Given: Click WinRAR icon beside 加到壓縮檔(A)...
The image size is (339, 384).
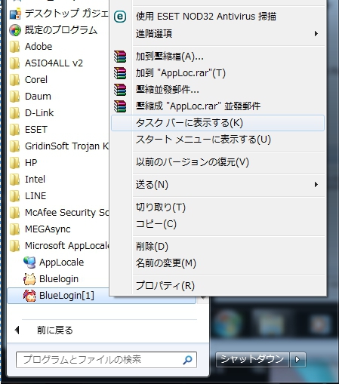Looking at the screenshot, I should tap(120, 57).
